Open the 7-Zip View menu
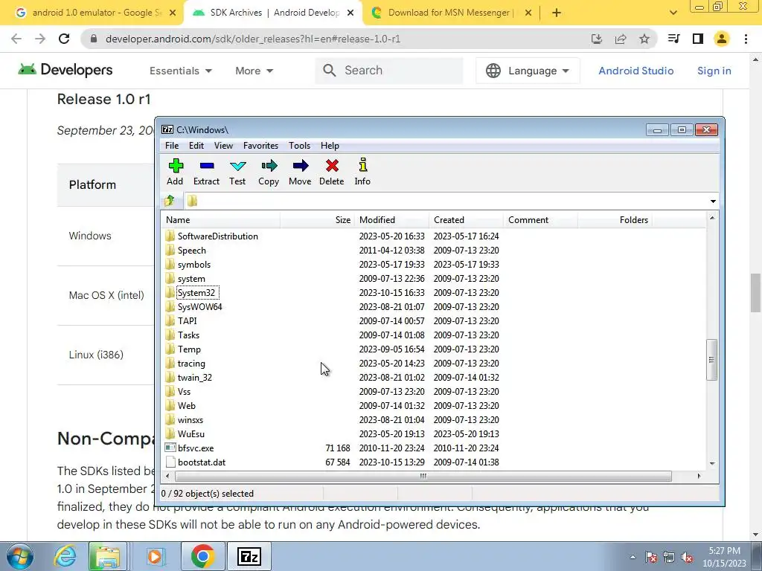Screen dimensions: 762x571 [223, 146]
